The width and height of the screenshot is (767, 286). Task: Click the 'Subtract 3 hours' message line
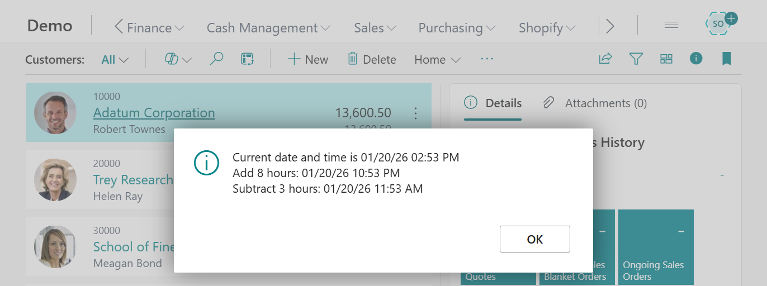[328, 189]
